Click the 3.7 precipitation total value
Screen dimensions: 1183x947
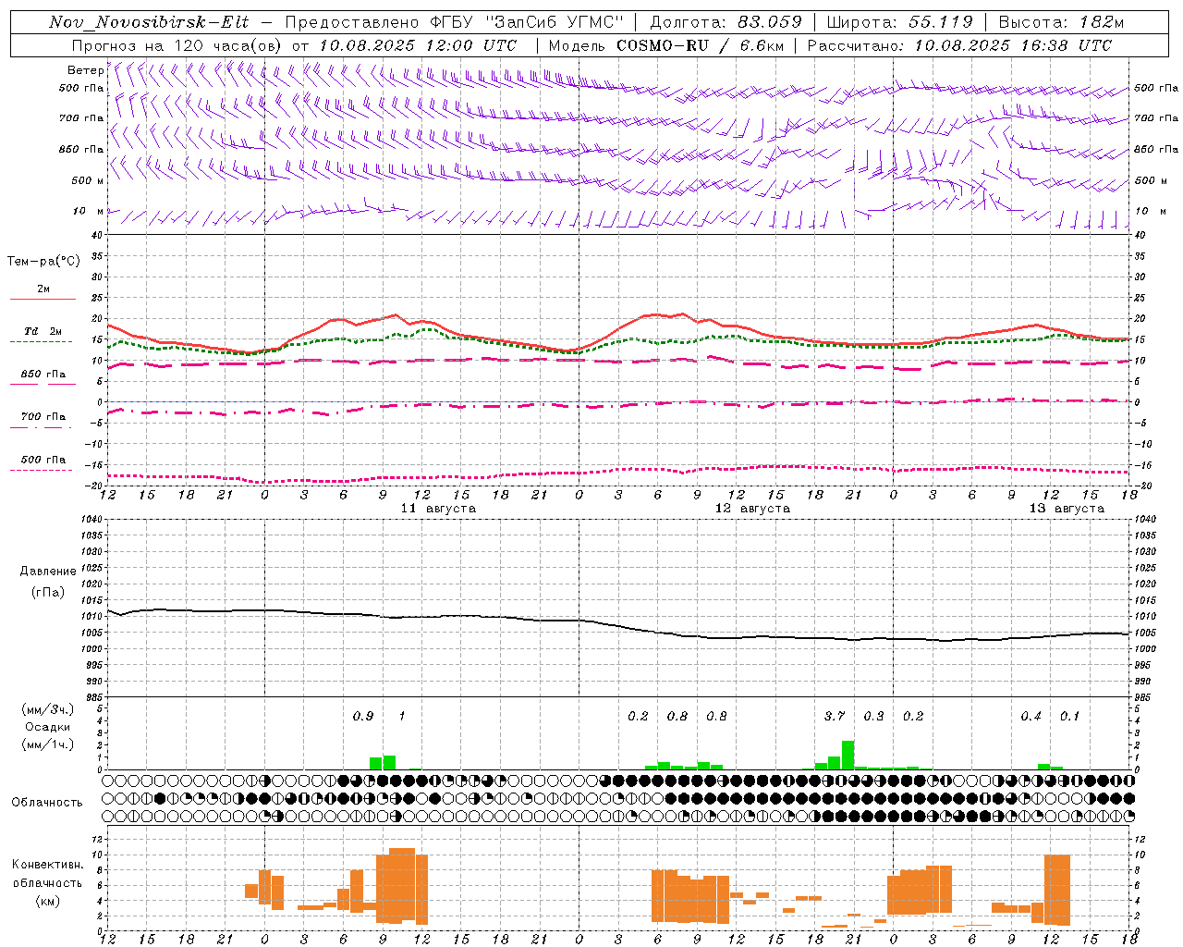click(835, 716)
